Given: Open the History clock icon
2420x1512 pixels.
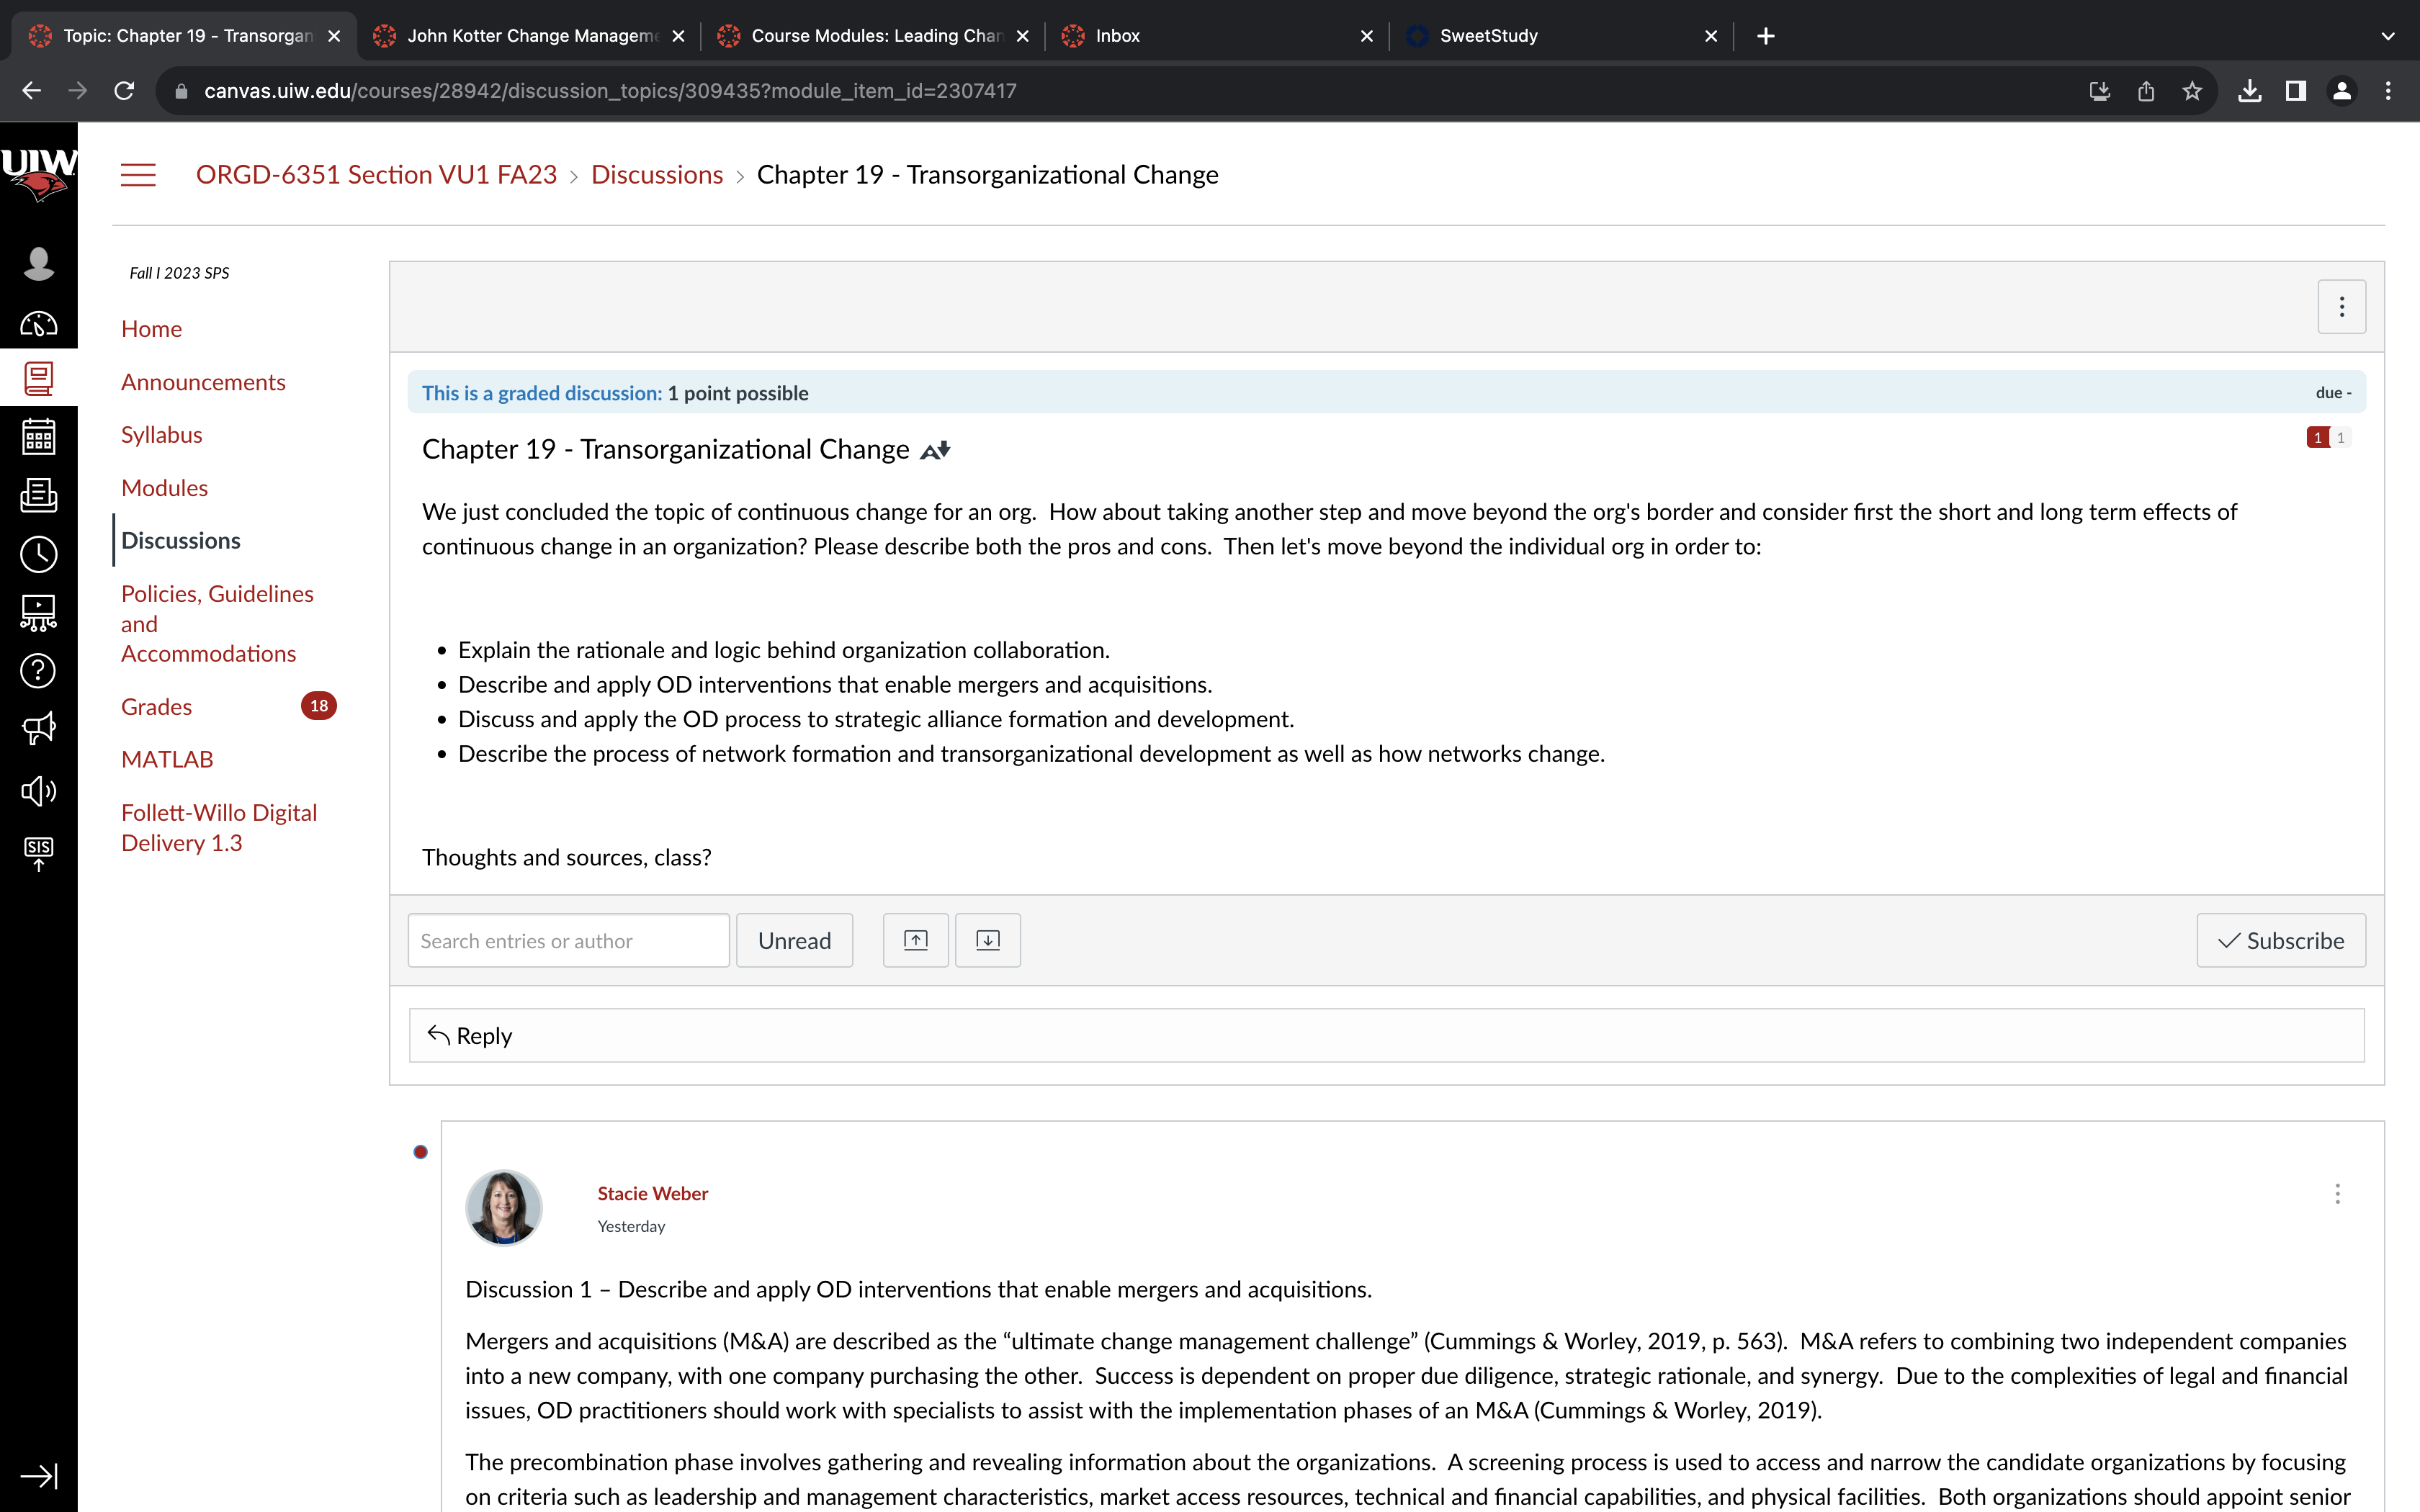Looking at the screenshot, I should (38, 553).
